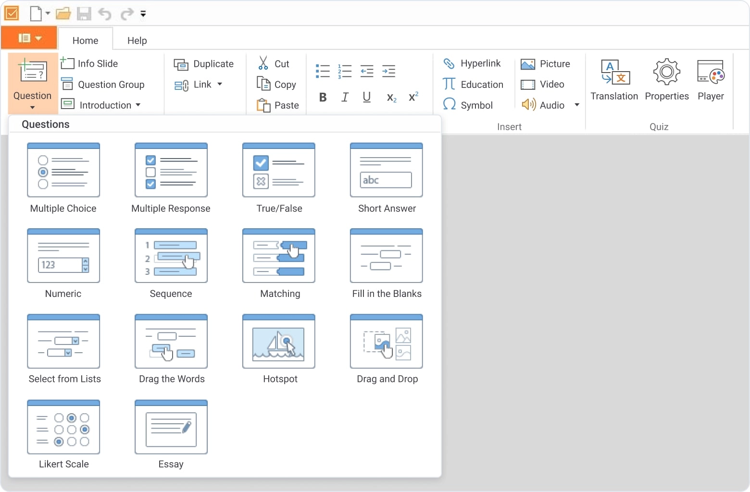Click the Matching question icon

coord(279,257)
